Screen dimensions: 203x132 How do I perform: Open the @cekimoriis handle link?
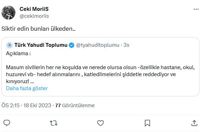pyautogui.click(x=34, y=16)
